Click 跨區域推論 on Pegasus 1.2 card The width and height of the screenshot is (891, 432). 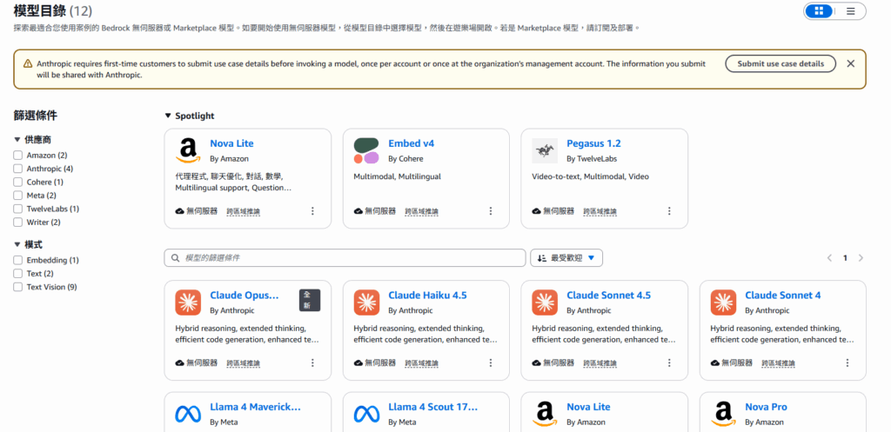(x=600, y=212)
